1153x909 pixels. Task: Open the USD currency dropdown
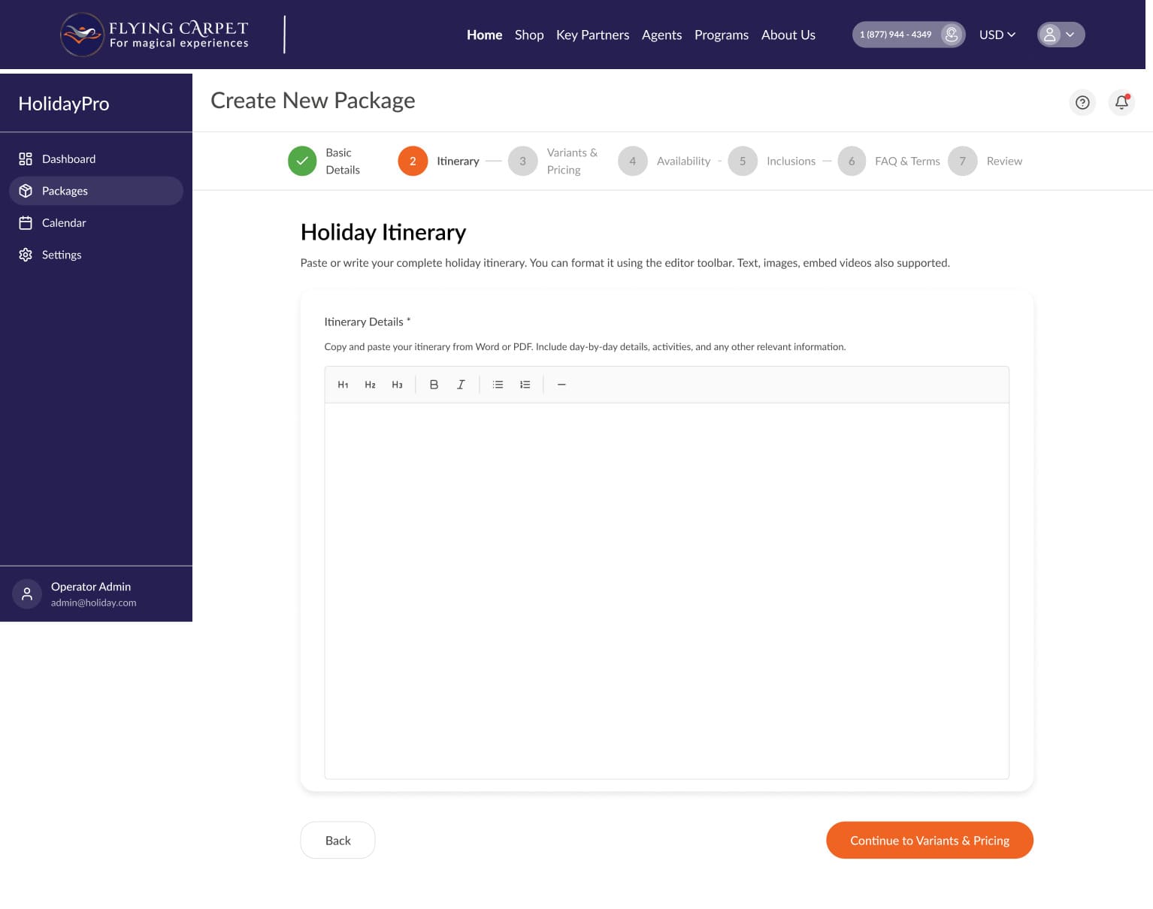(x=997, y=35)
